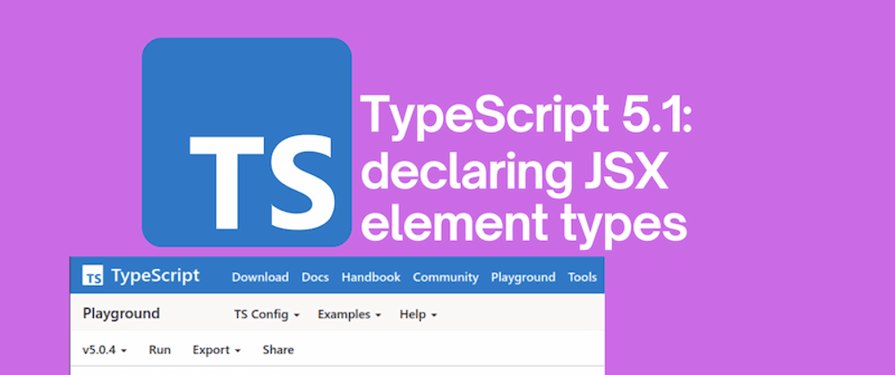This screenshot has height=375, width=895.
Task: Open the Help dropdown menu
Action: click(418, 314)
